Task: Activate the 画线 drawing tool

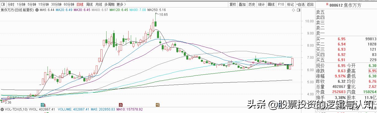Action: click(271, 4)
